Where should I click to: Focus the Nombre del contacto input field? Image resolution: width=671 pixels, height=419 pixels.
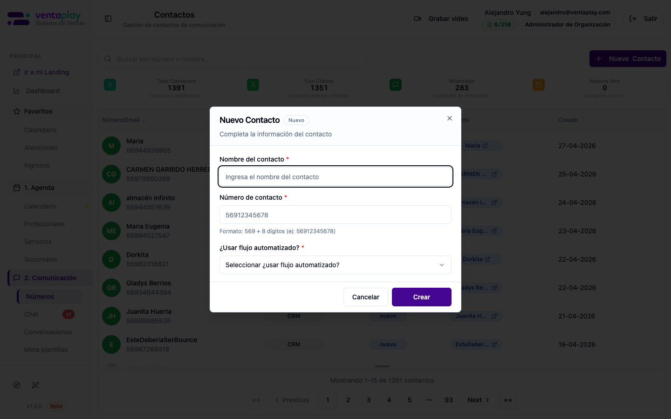[x=335, y=177]
